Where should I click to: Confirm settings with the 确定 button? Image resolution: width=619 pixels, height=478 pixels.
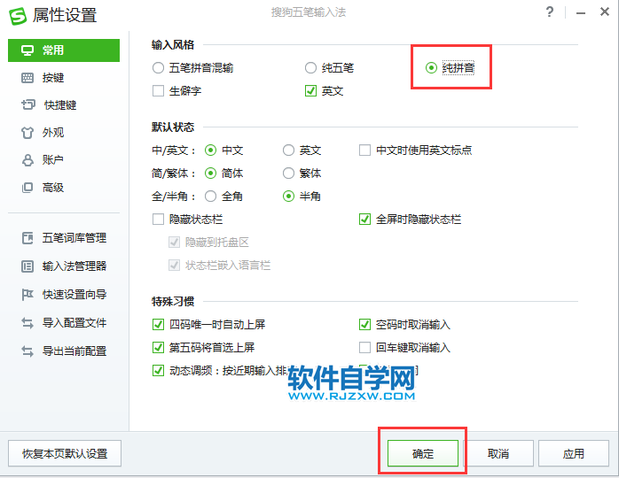(423, 453)
